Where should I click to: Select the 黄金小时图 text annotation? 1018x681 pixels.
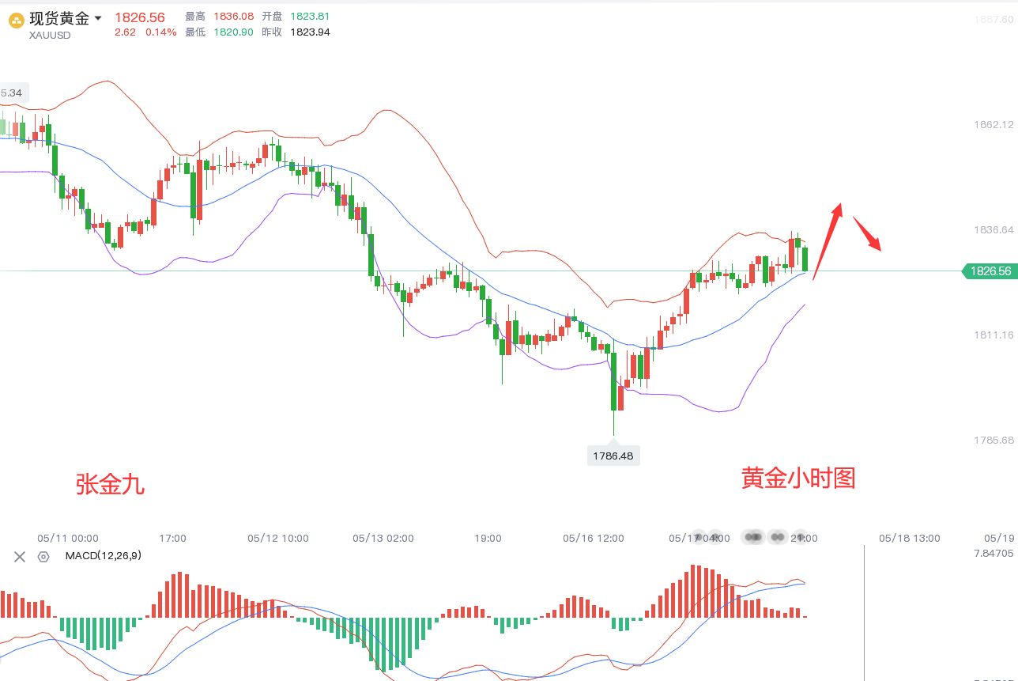798,478
